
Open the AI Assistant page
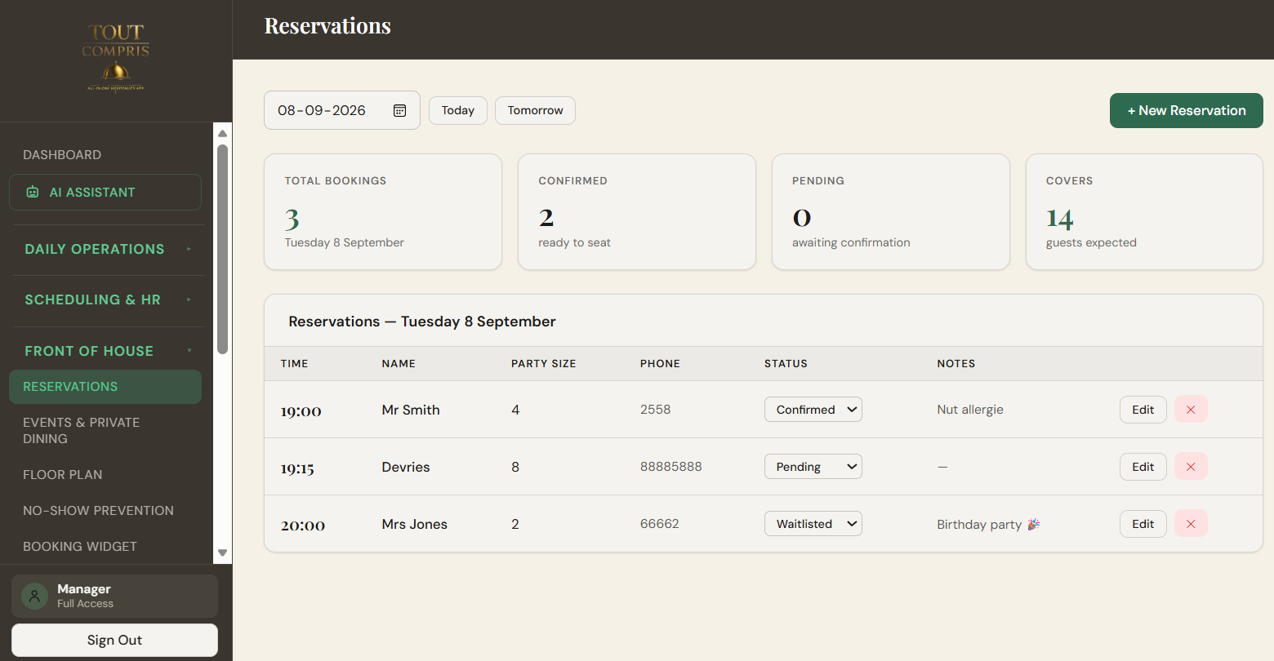pyautogui.click(x=105, y=193)
